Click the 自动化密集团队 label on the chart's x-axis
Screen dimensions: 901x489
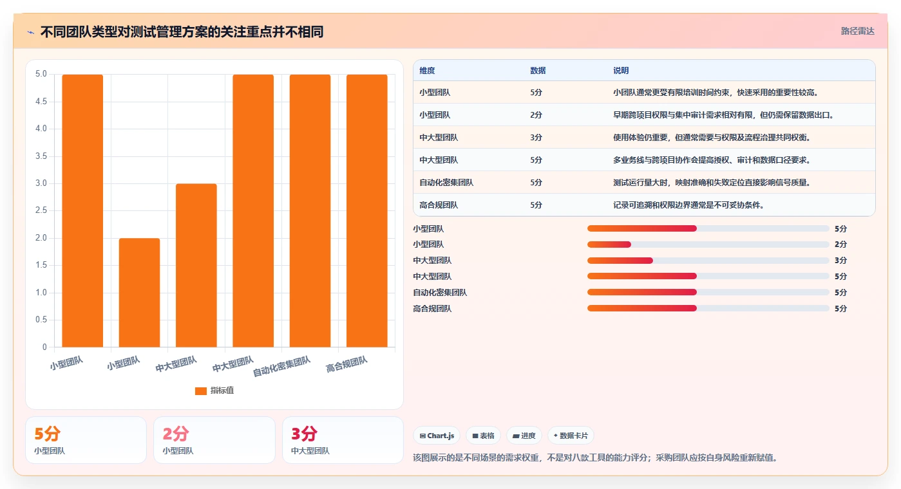pyautogui.click(x=281, y=367)
